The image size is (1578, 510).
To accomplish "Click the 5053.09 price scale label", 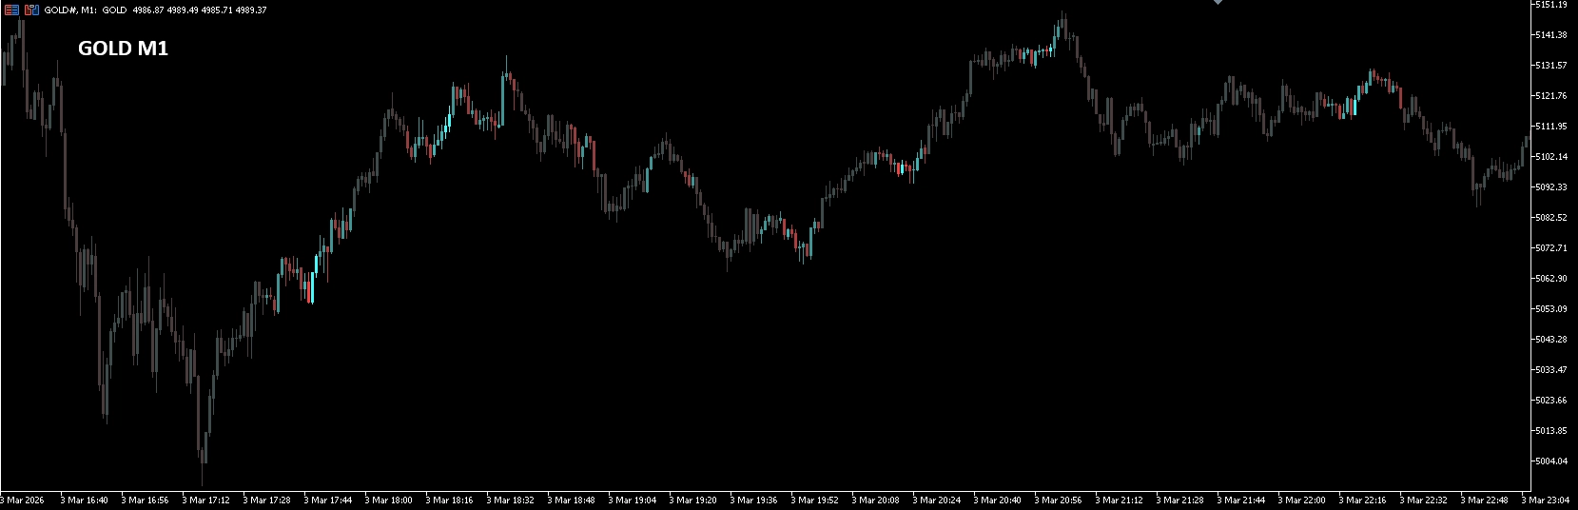I will 1550,309.
